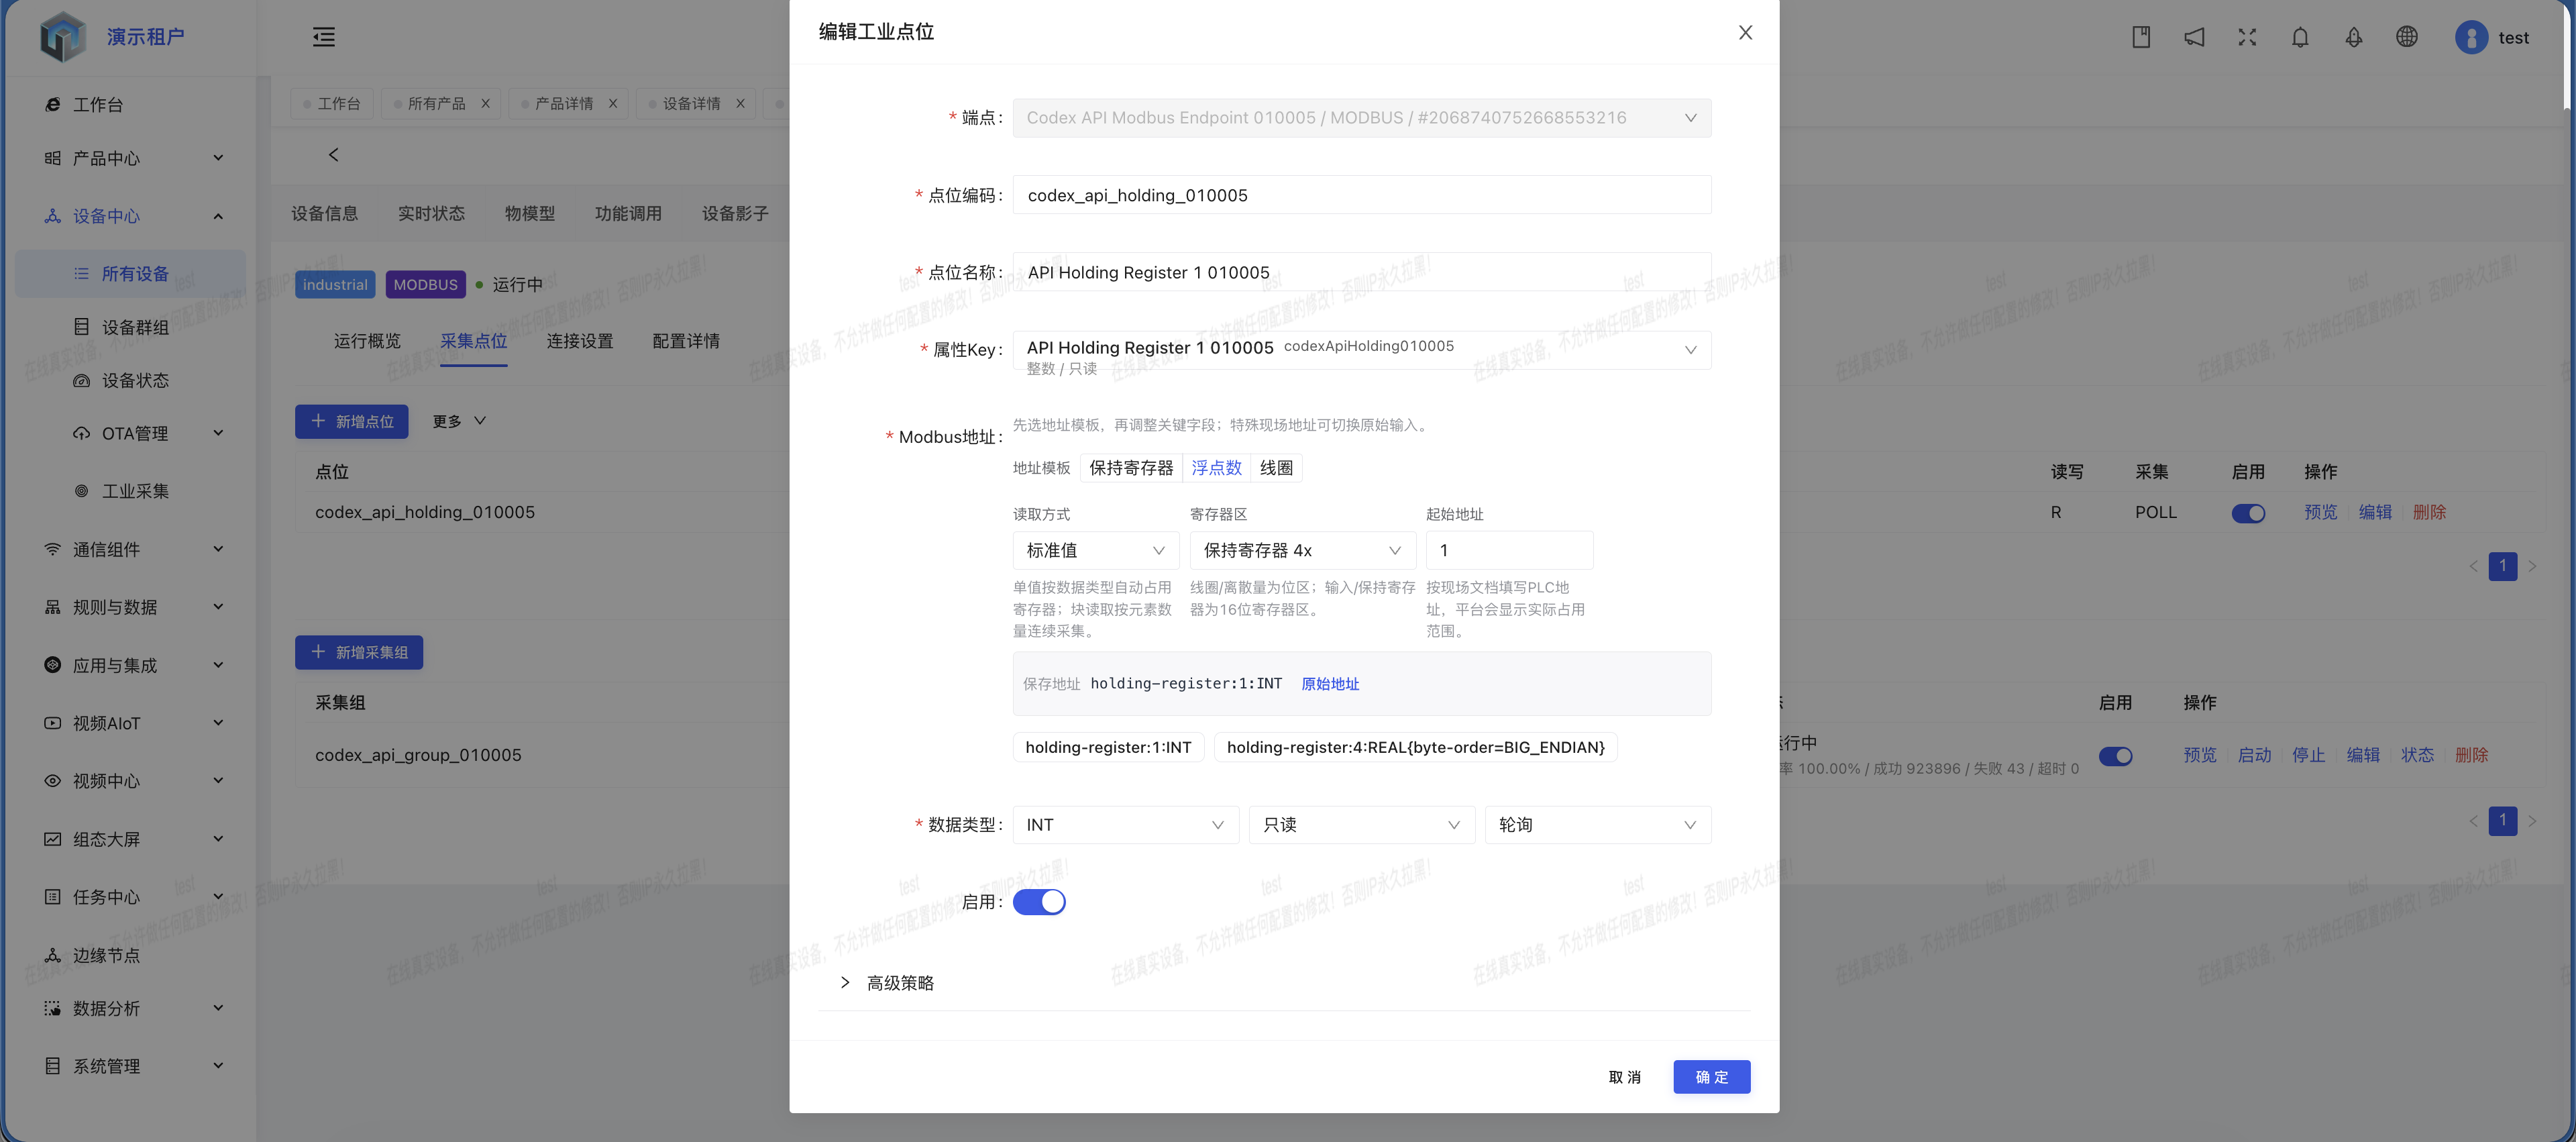Screen dimensions: 2576x1142
Task: Open notifications bell icon
Action: (x=2300, y=37)
